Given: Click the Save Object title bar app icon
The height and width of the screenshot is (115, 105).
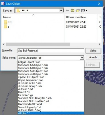Looking at the screenshot, I should pyautogui.click(x=3, y=4).
